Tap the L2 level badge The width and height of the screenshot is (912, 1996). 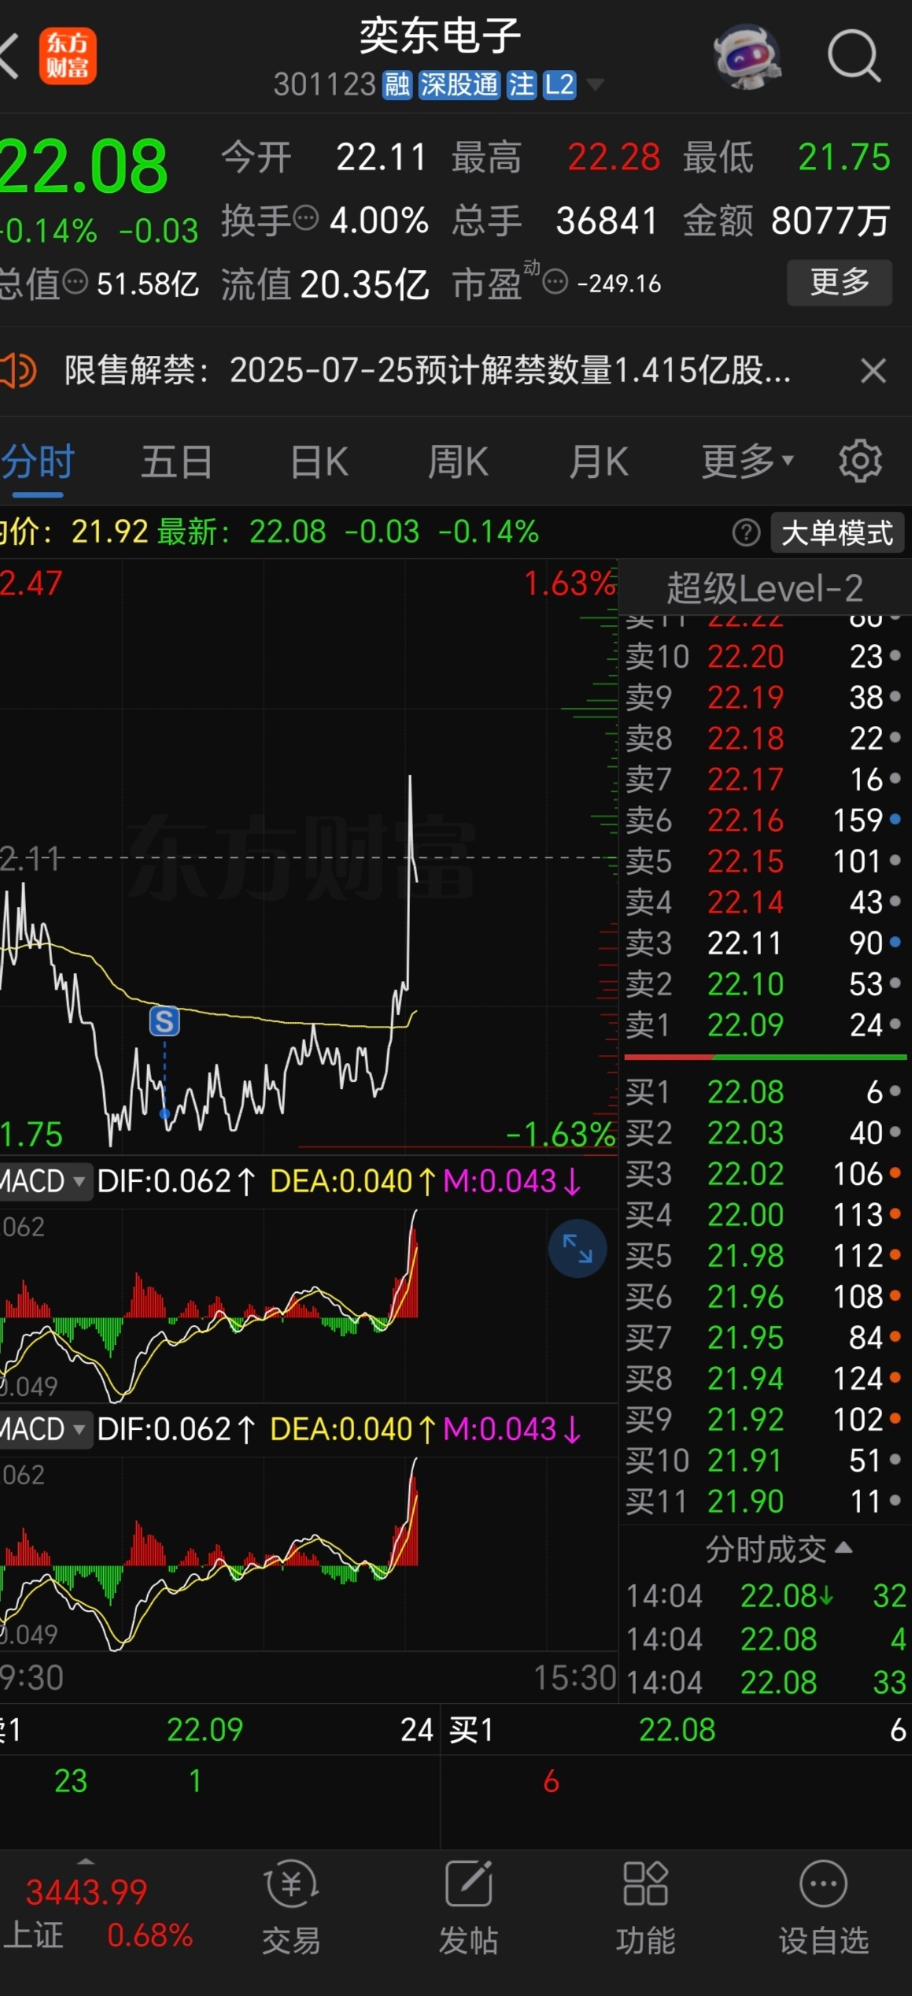(559, 84)
